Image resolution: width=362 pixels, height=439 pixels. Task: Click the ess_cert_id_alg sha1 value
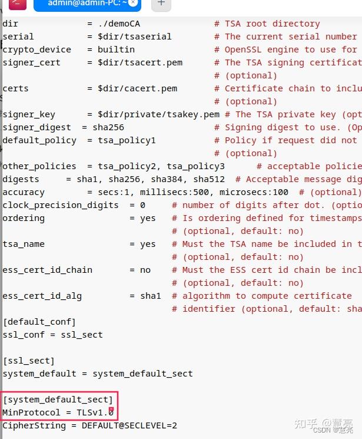click(x=151, y=296)
